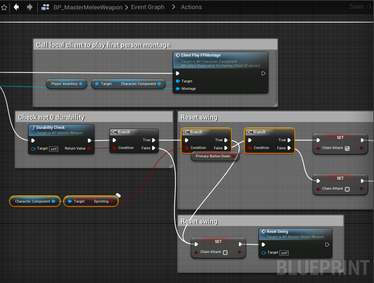Image resolution: width=374 pixels, height=283 pixels.
Task: Click the breadcrumb chevron after BP_MasterMeleeWeapon
Action: pyautogui.click(x=126, y=7)
